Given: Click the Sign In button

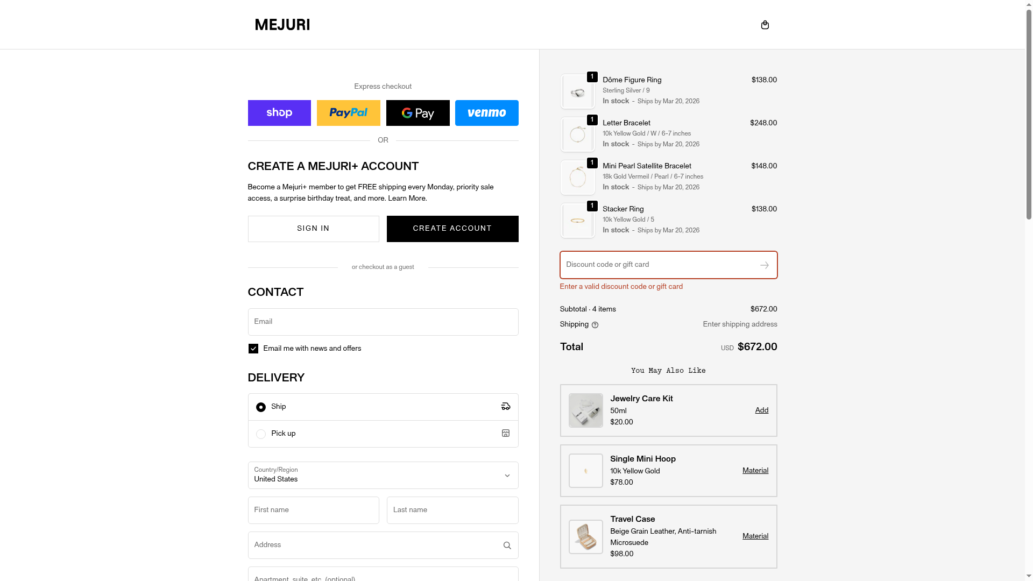Looking at the screenshot, I should 313,229.
